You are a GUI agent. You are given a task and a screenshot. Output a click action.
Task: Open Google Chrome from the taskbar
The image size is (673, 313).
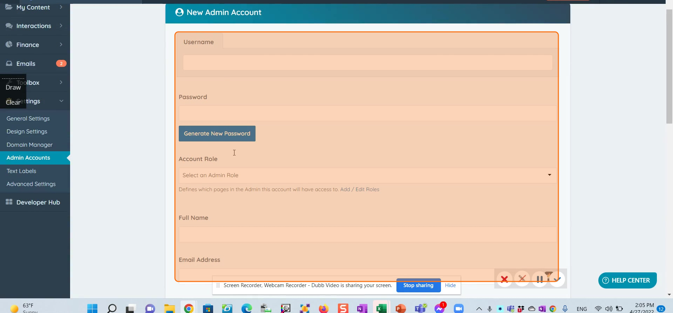click(x=189, y=308)
